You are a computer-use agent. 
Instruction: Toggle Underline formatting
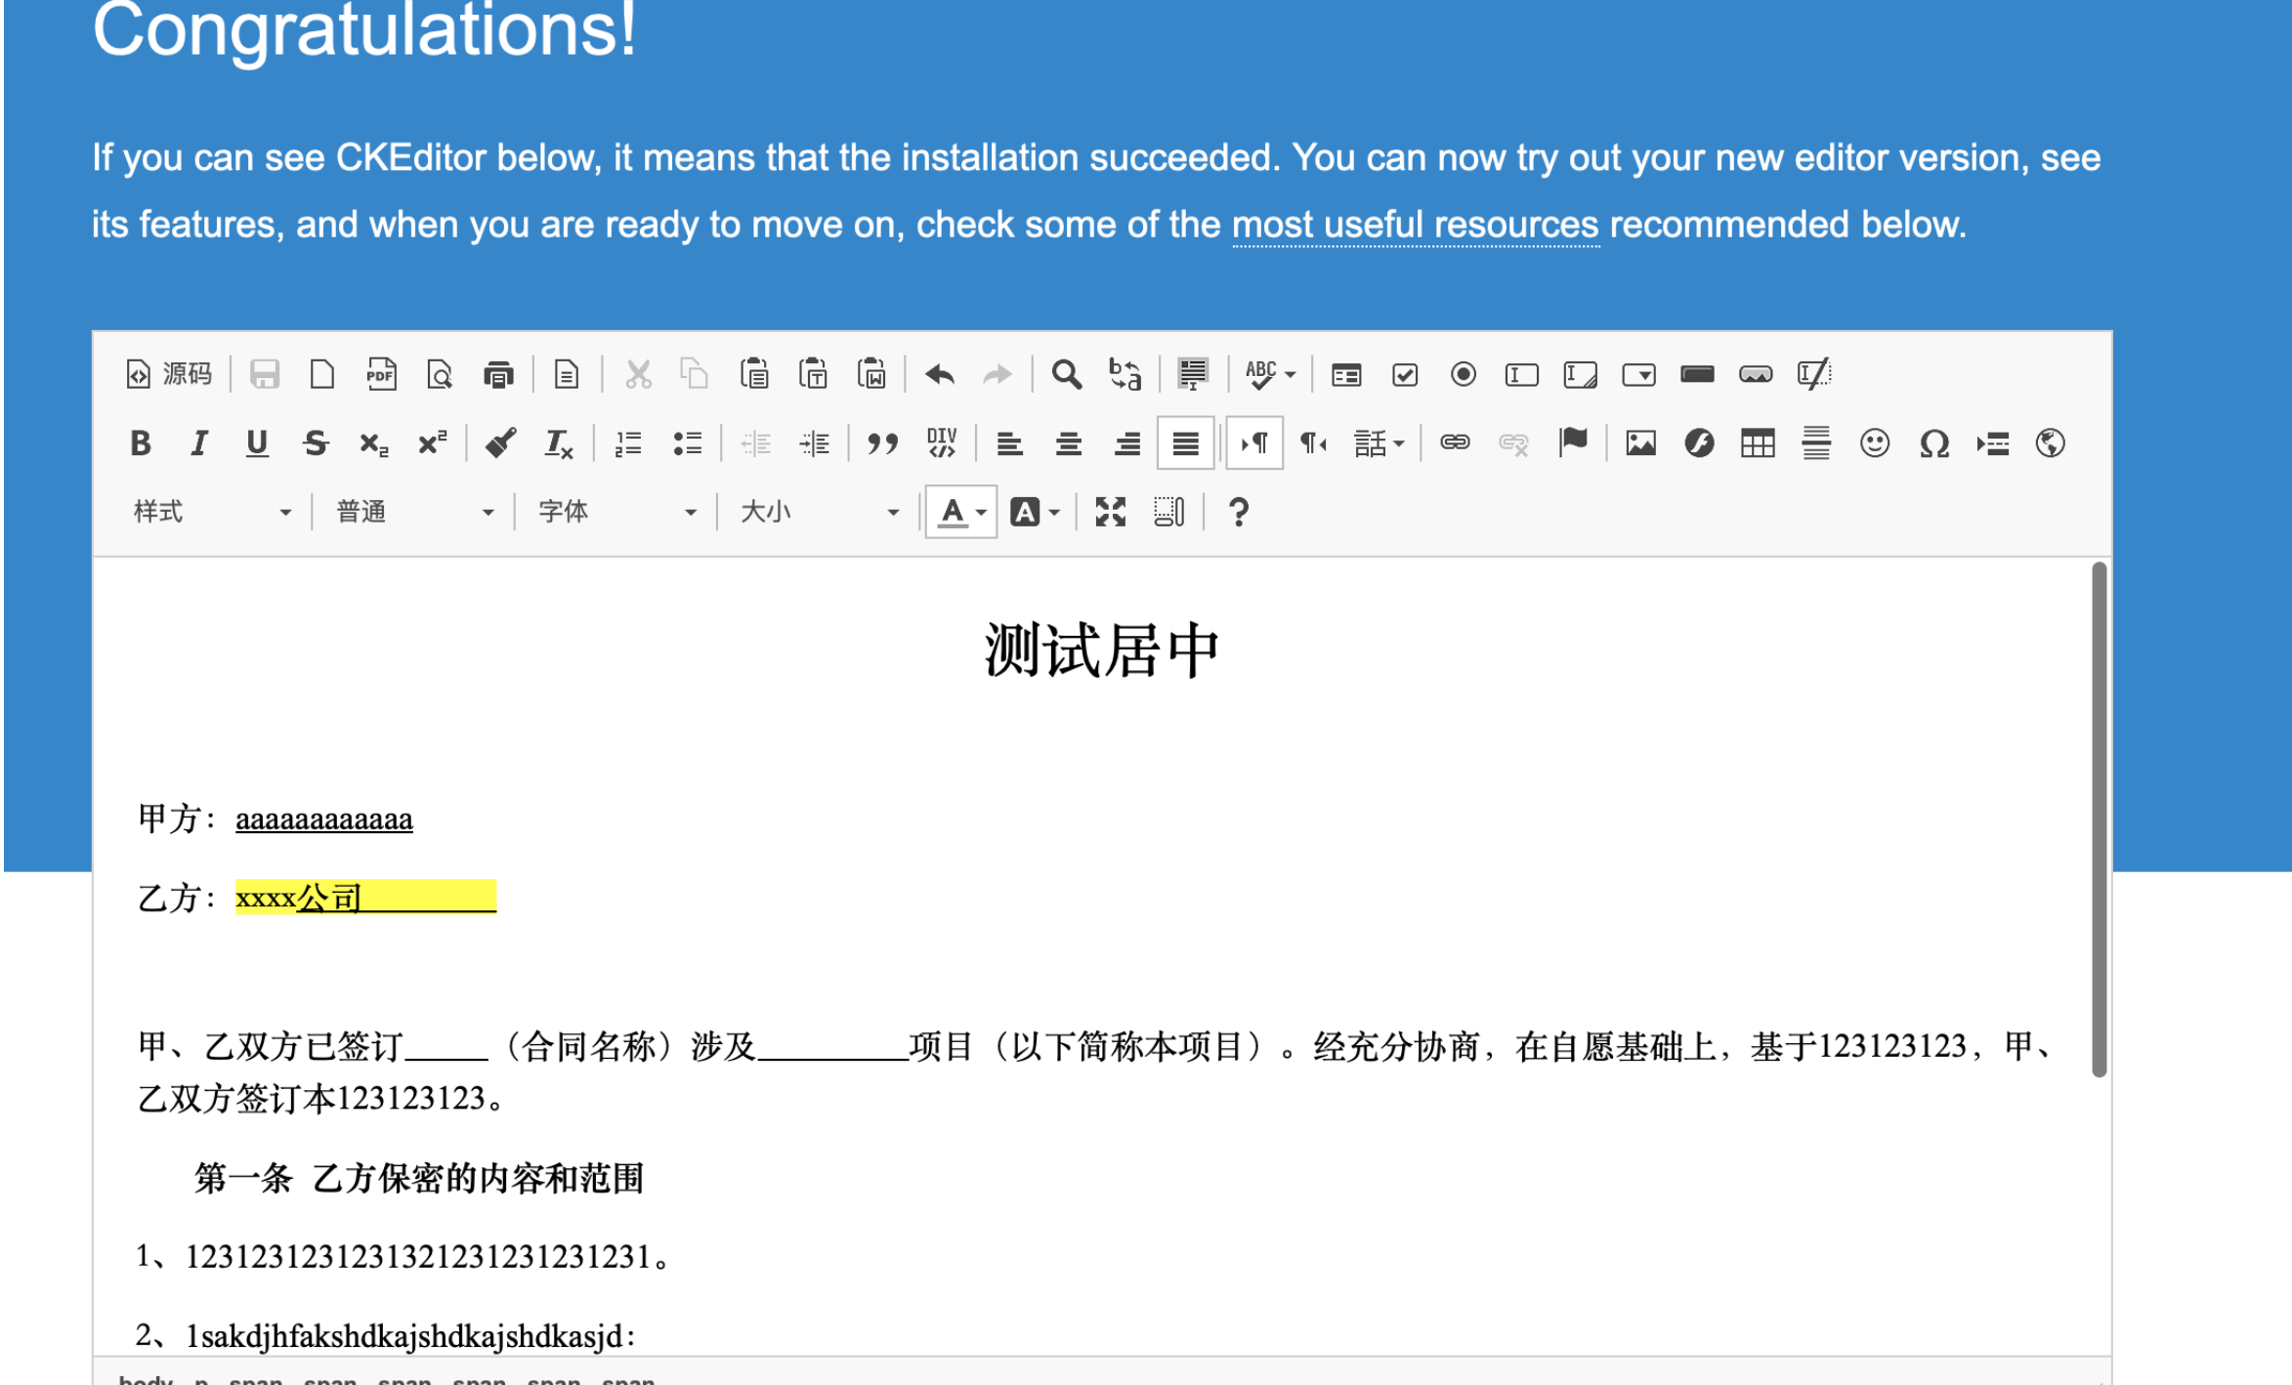tap(257, 443)
